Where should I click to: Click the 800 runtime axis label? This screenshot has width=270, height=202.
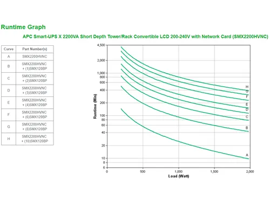102,77
